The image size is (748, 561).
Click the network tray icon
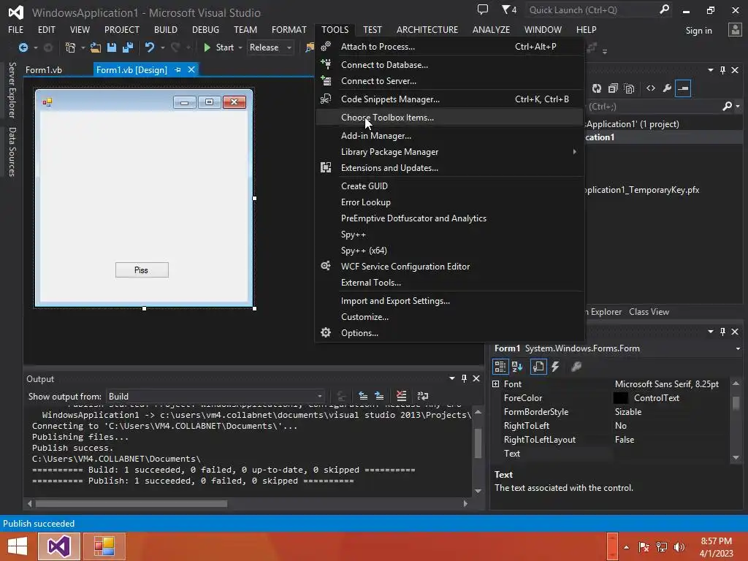click(662, 546)
